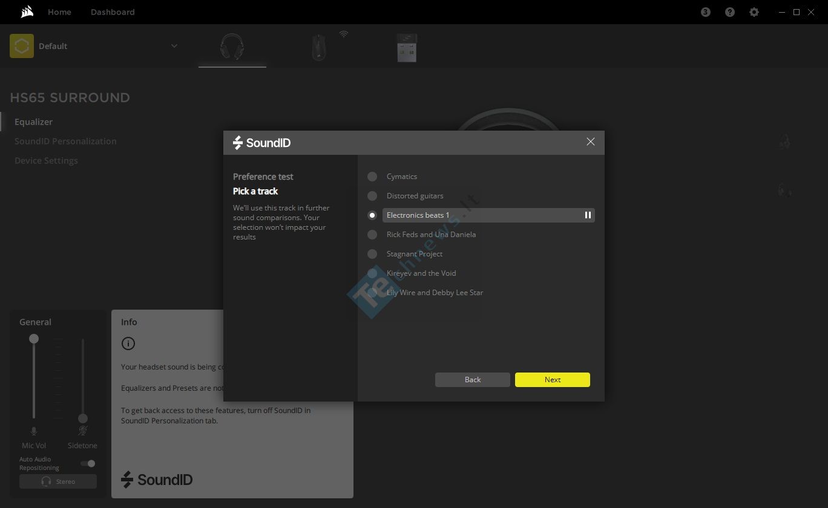Click the Stagnant Project track name
This screenshot has height=508, width=828.
(x=415, y=254)
